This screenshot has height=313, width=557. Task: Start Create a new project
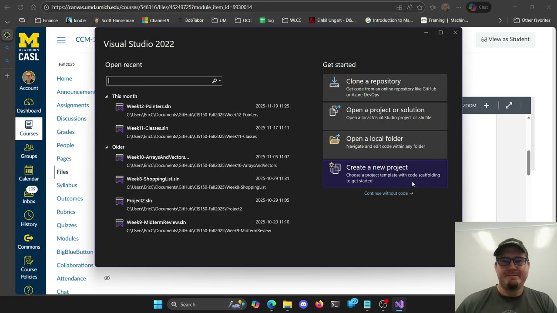[385, 173]
